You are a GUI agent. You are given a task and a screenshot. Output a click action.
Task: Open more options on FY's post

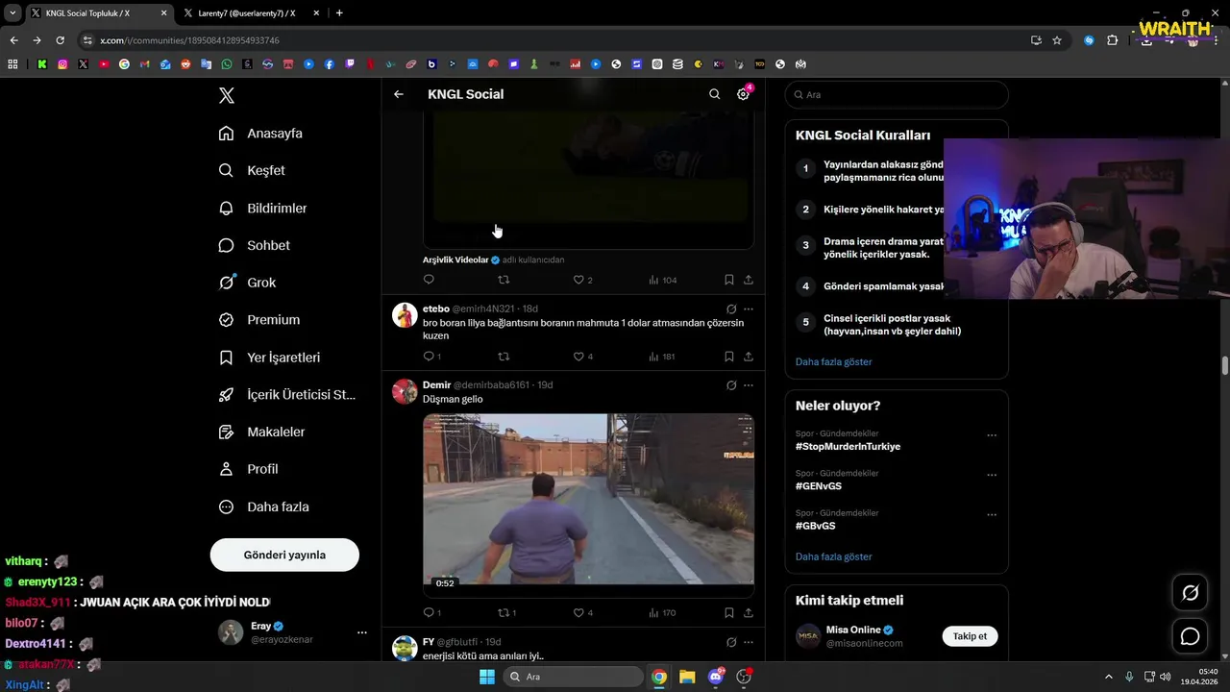point(749,642)
